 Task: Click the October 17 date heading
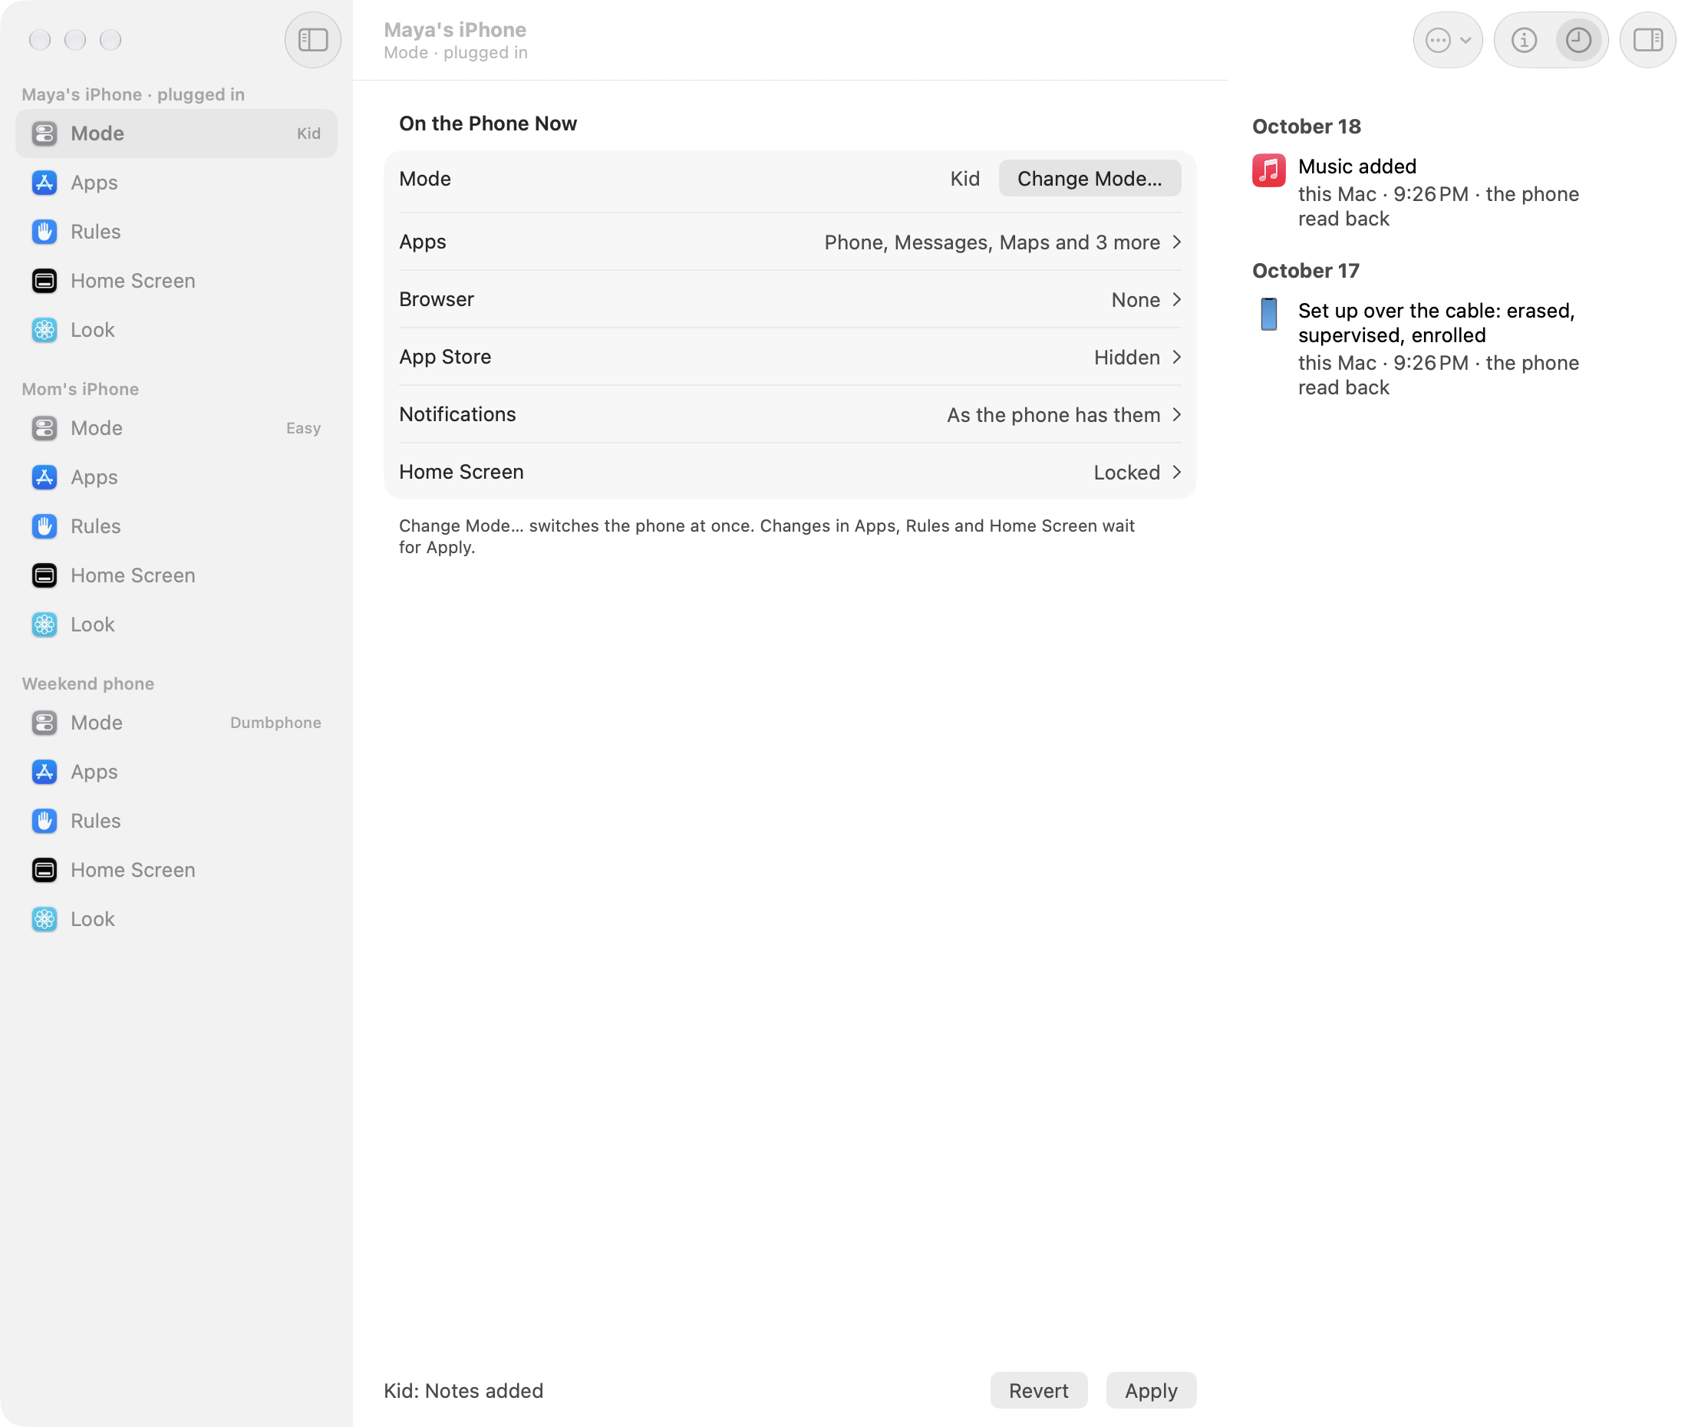coord(1304,270)
